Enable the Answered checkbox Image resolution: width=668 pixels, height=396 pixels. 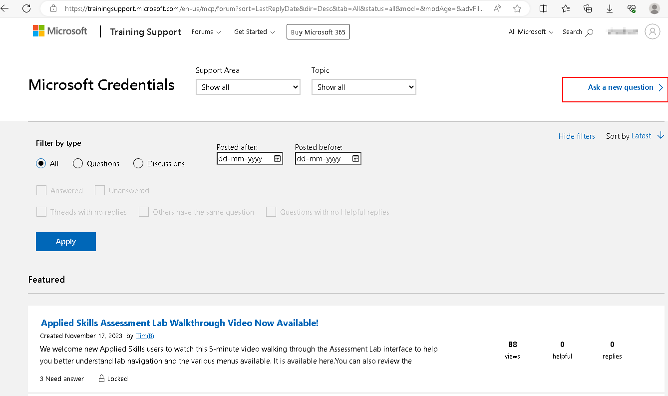point(41,190)
